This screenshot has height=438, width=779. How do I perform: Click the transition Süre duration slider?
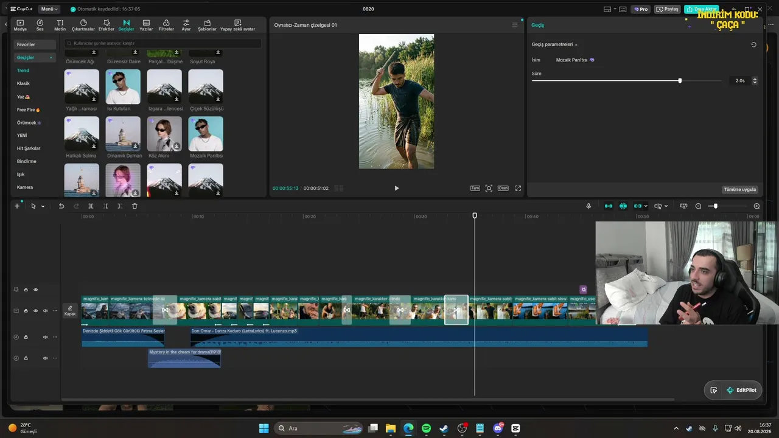(x=627, y=80)
